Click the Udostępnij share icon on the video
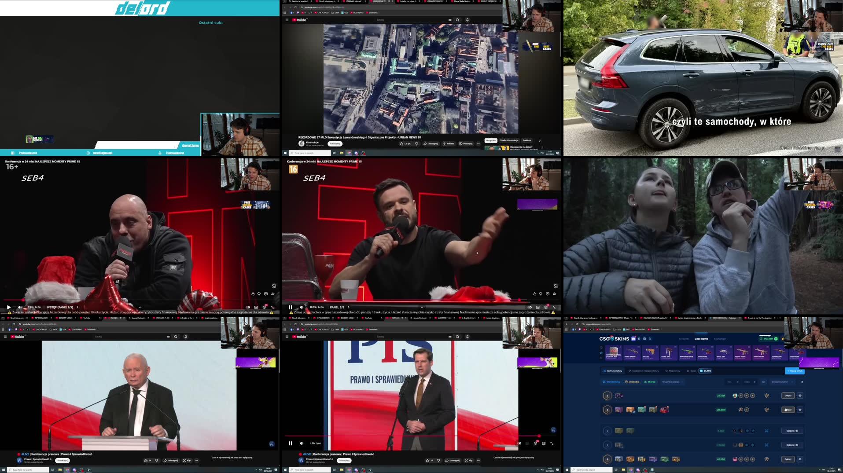Screen dimensions: 843x473 [x=430, y=143]
